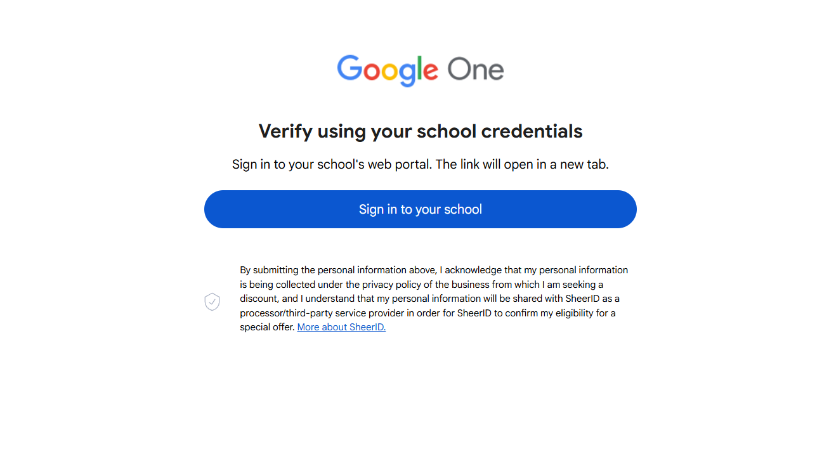Click the Google One logo
This screenshot has width=829, height=466.
pyautogui.click(x=420, y=70)
